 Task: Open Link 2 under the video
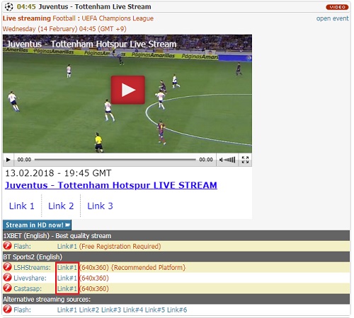coord(61,206)
